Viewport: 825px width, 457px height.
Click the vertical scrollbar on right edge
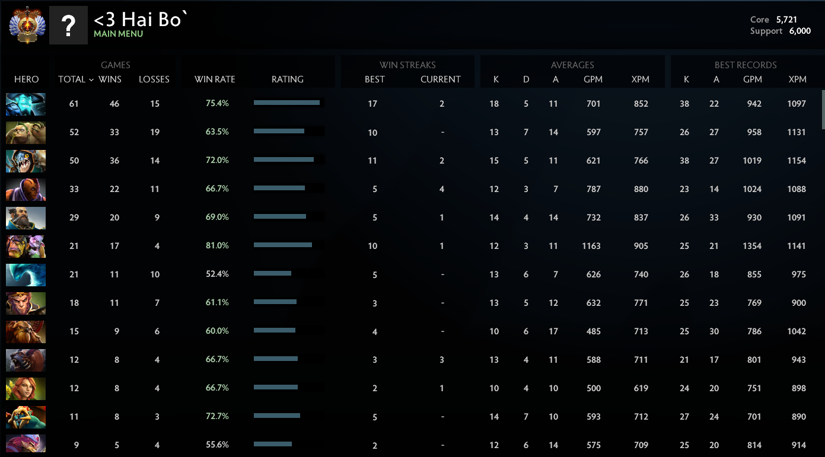823,110
